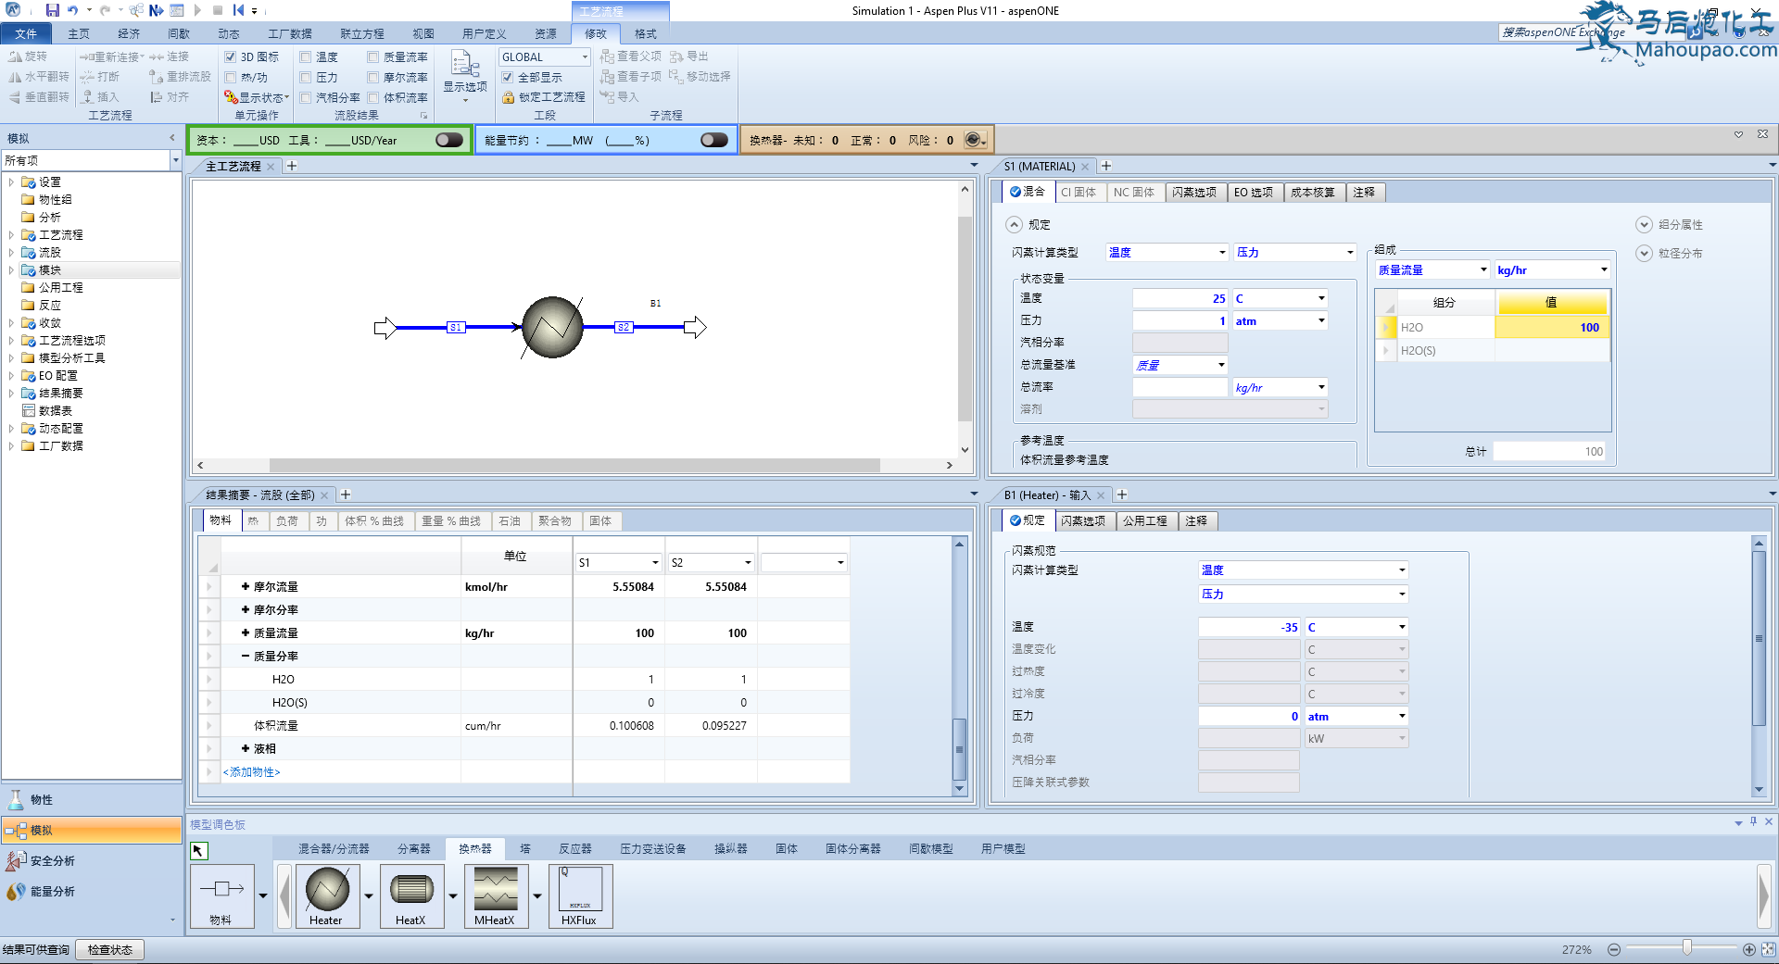Open the B1 heater temperature unit dropdown

(x=1402, y=627)
